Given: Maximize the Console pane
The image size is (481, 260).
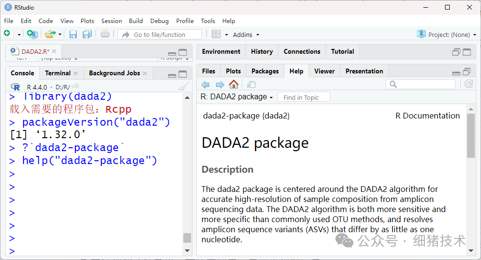Looking at the screenshot, I should coord(183,74).
